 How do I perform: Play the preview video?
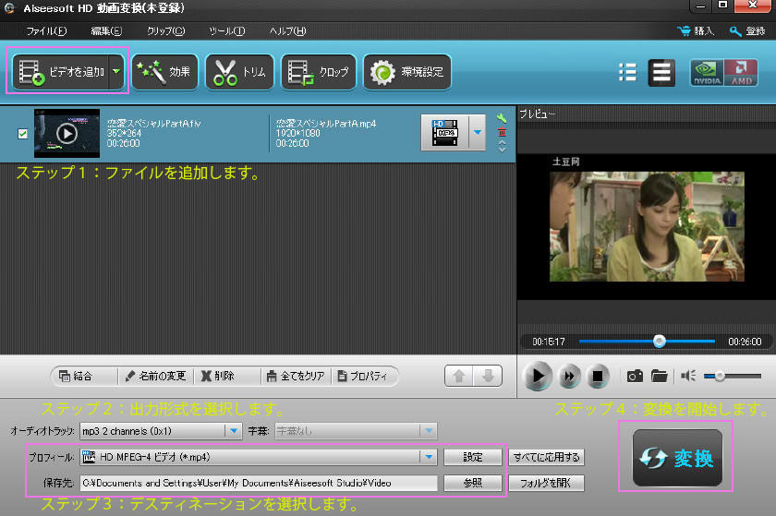click(538, 377)
